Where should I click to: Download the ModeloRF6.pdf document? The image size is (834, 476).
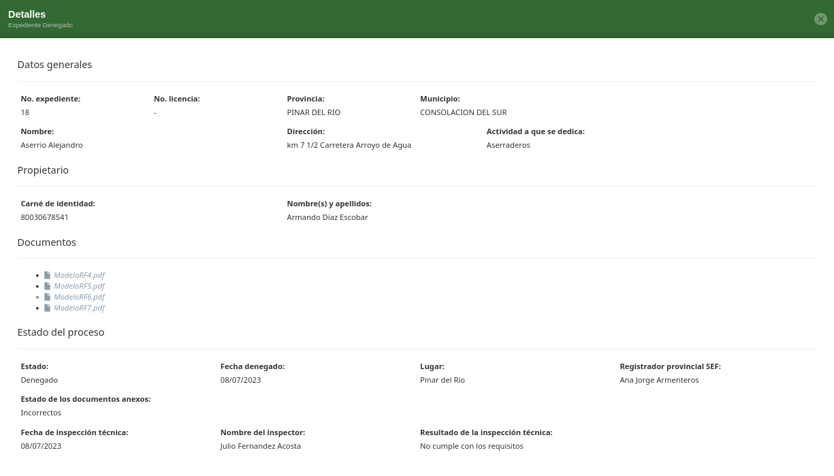click(79, 297)
